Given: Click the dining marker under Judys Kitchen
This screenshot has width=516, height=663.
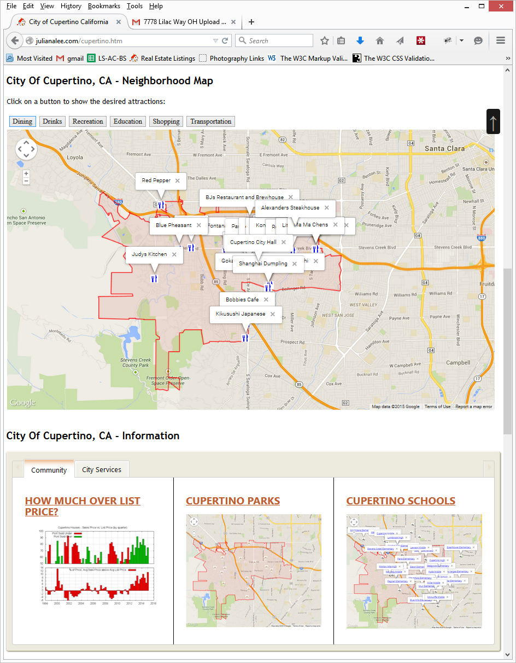Looking at the screenshot, I should 154,279.
